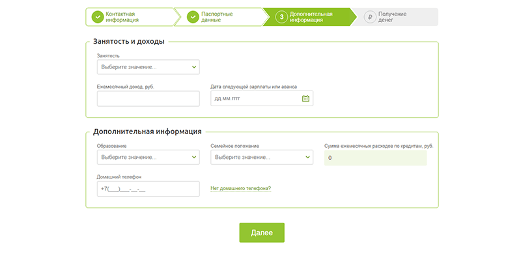
Task: Focus the Домашний телефон input field
Action: (x=148, y=189)
